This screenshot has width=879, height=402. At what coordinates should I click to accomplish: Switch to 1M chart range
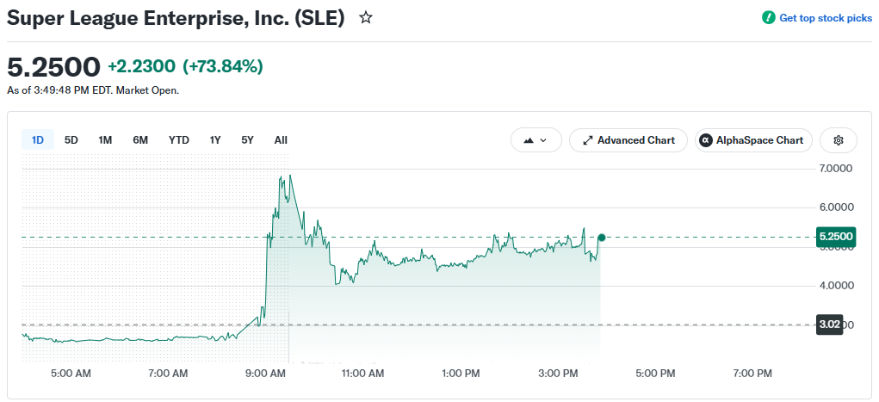pyautogui.click(x=105, y=140)
